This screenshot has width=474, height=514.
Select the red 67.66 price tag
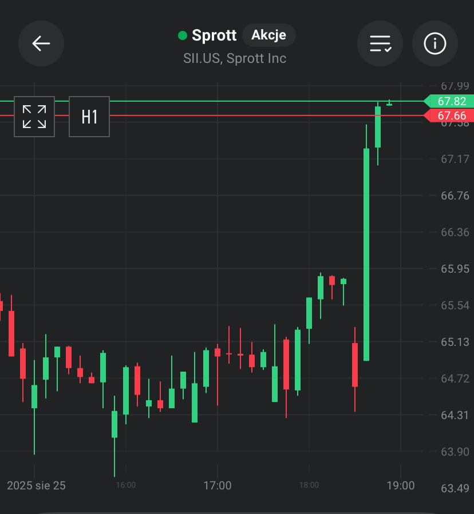pos(451,116)
